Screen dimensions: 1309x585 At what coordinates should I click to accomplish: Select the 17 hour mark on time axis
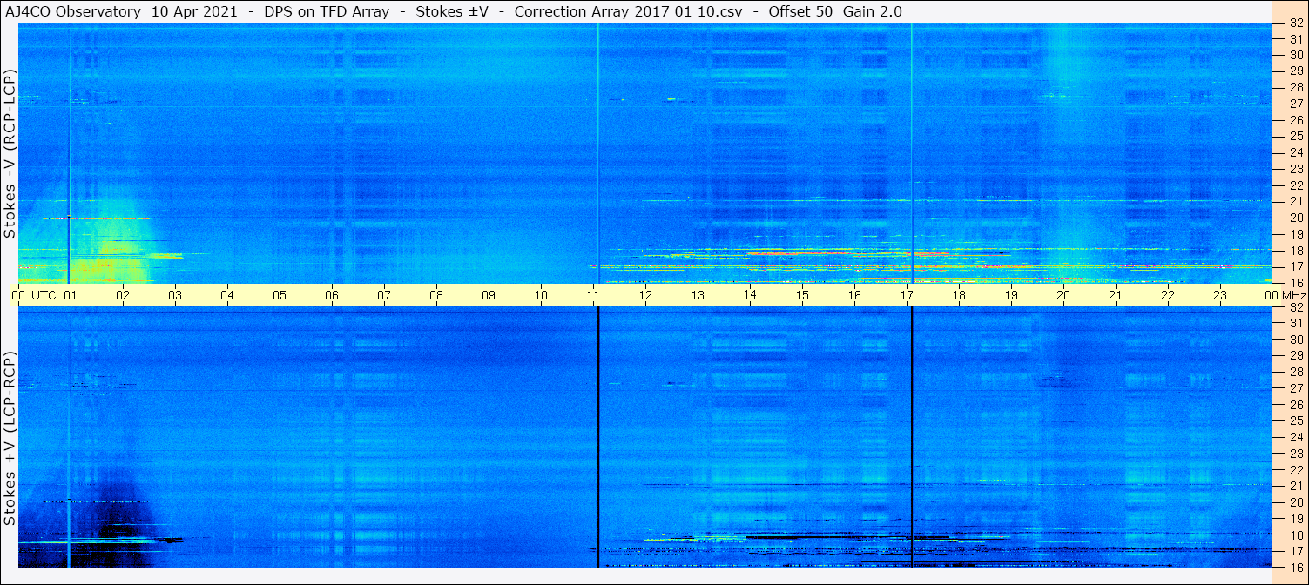click(907, 295)
